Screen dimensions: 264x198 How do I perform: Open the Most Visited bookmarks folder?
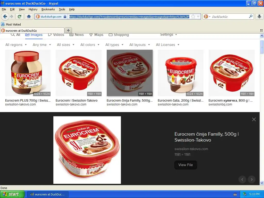tap(11, 24)
